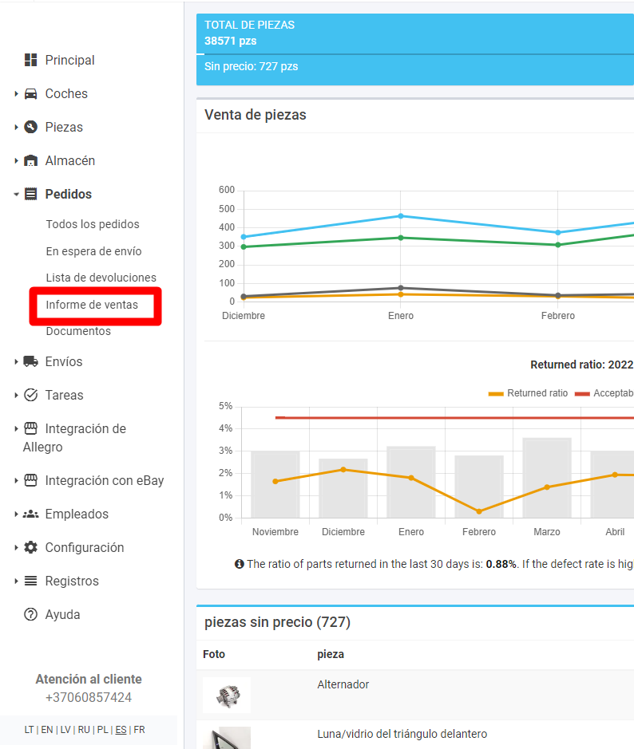Open Todos los pedidos

93,224
